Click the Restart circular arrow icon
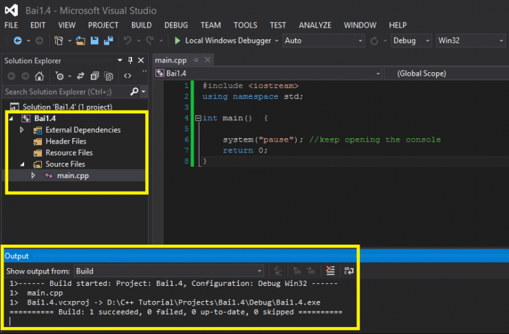The image size is (509, 334). click(374, 41)
